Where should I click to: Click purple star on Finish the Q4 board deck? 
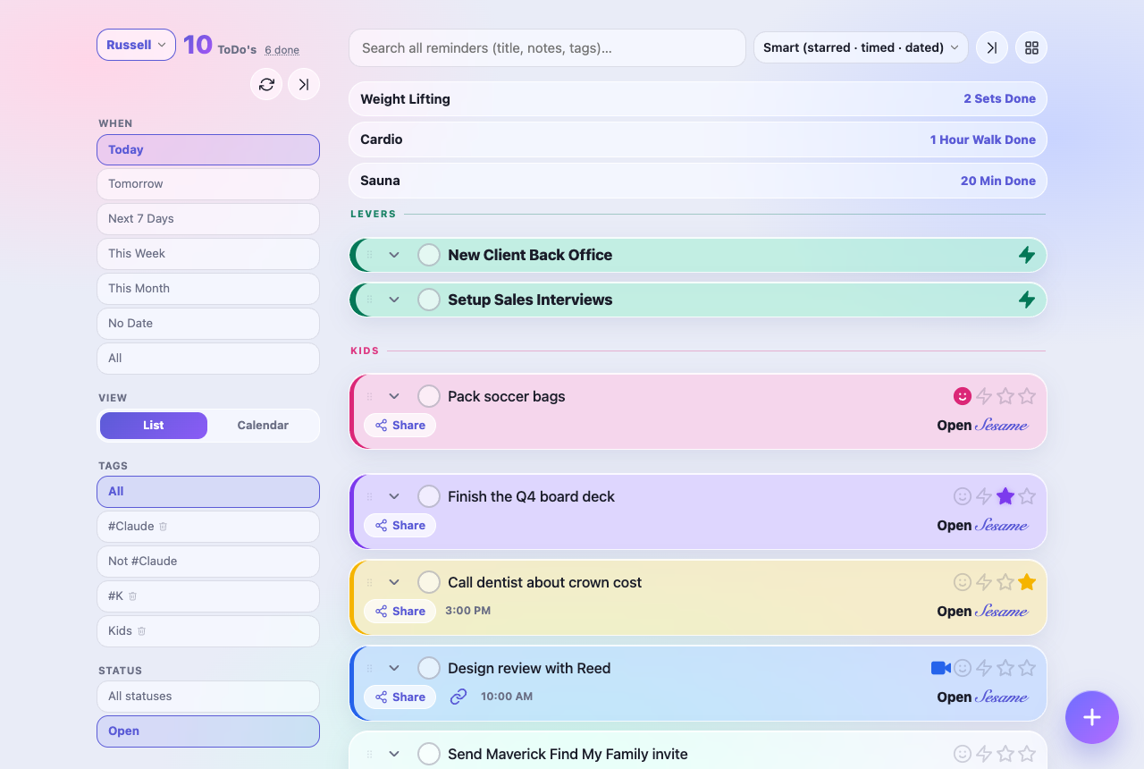[1005, 496]
